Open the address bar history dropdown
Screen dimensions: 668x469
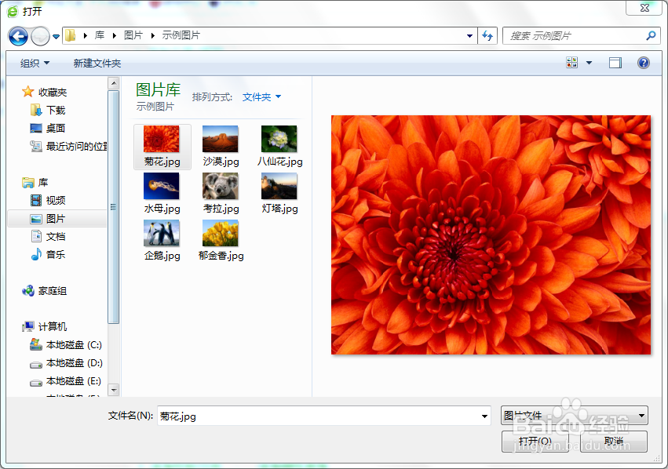[469, 36]
